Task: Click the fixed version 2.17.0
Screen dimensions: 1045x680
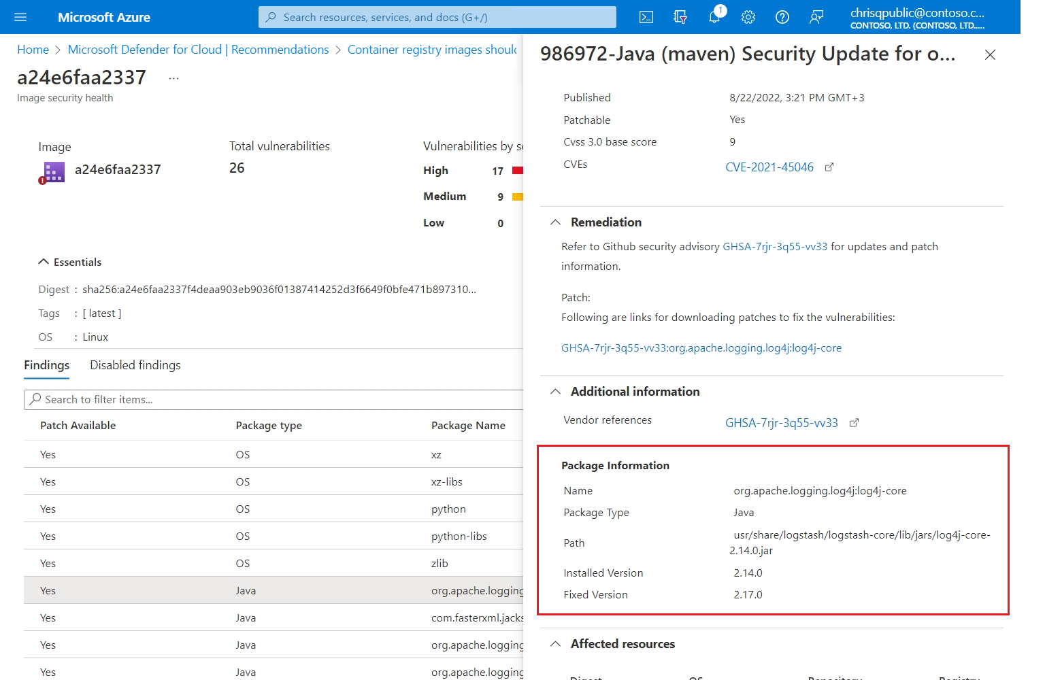Action: 748,595
